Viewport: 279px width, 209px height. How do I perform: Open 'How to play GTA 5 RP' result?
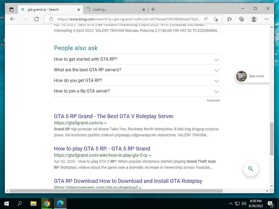click(102, 149)
